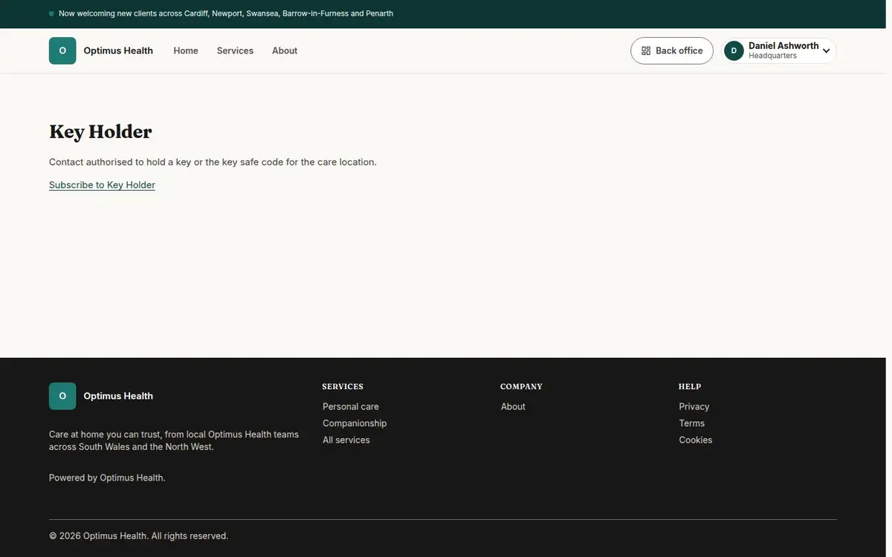Expand the user menu chevron

click(x=826, y=51)
